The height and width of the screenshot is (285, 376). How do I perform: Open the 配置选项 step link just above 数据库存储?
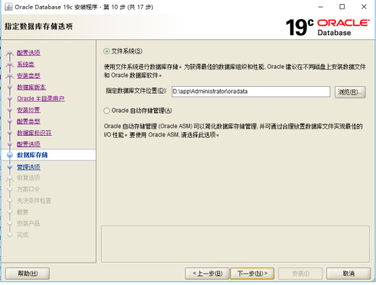pyautogui.click(x=29, y=144)
